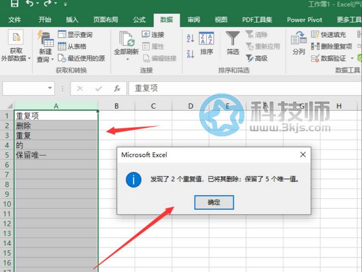Click 显示查询 in ribbon
Viewport: 362px width, 272px height.
[x=75, y=35]
